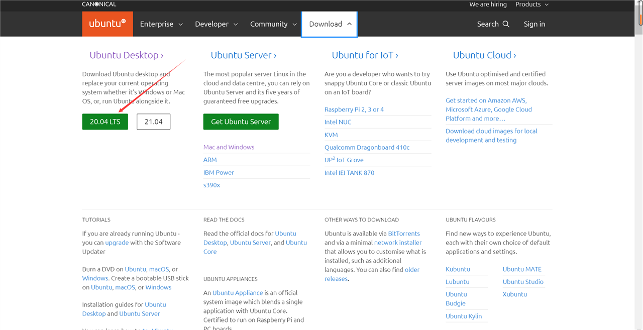The image size is (643, 330).
Task: Click the Ubuntu Appliance link
Action: click(x=238, y=293)
